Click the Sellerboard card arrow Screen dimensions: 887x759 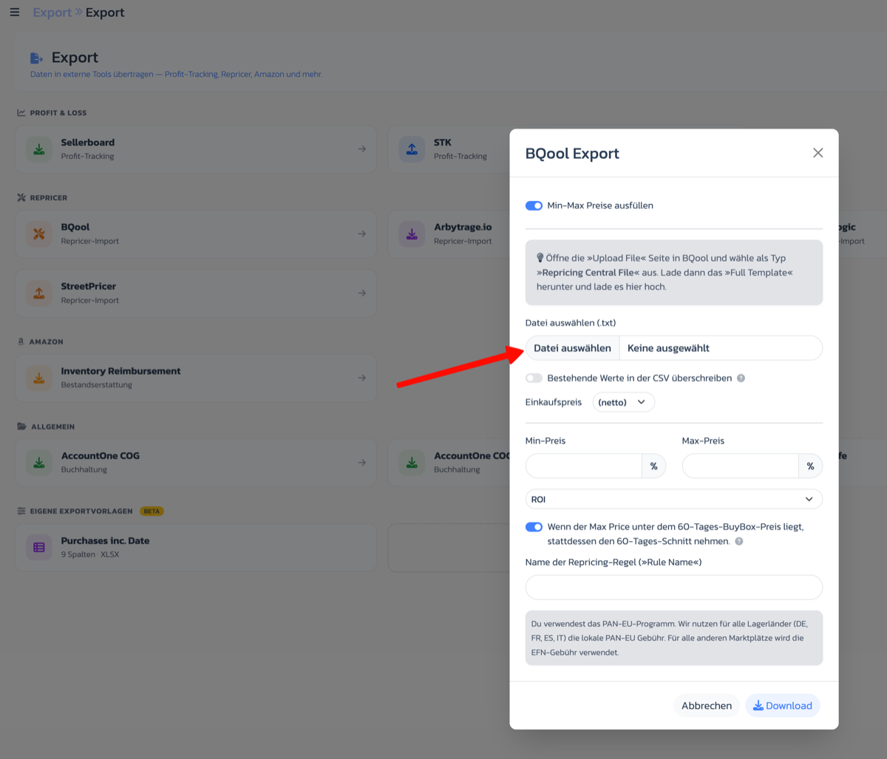coord(361,149)
